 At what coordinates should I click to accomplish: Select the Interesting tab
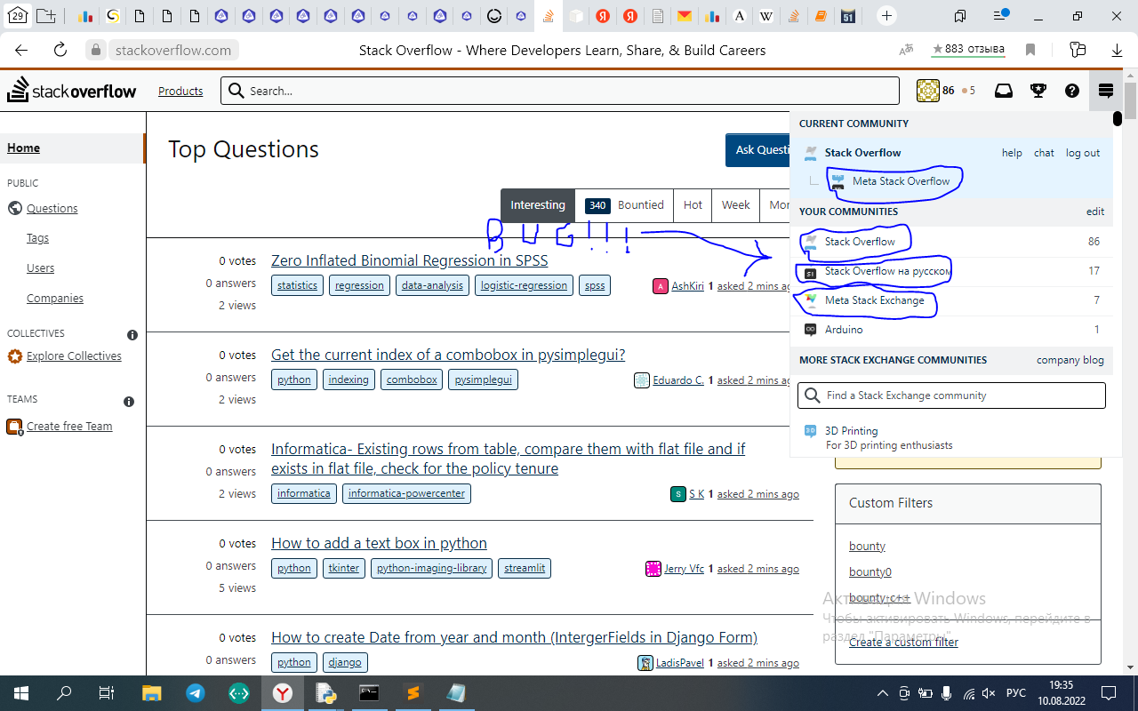(x=538, y=205)
